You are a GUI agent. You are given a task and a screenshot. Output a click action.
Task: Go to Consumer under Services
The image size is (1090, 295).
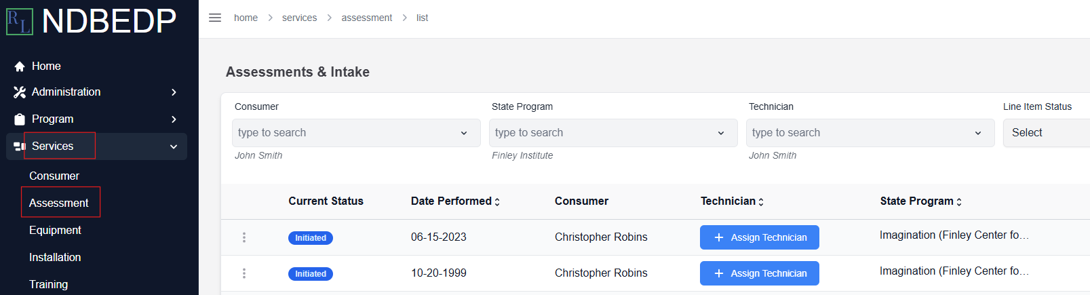54,176
